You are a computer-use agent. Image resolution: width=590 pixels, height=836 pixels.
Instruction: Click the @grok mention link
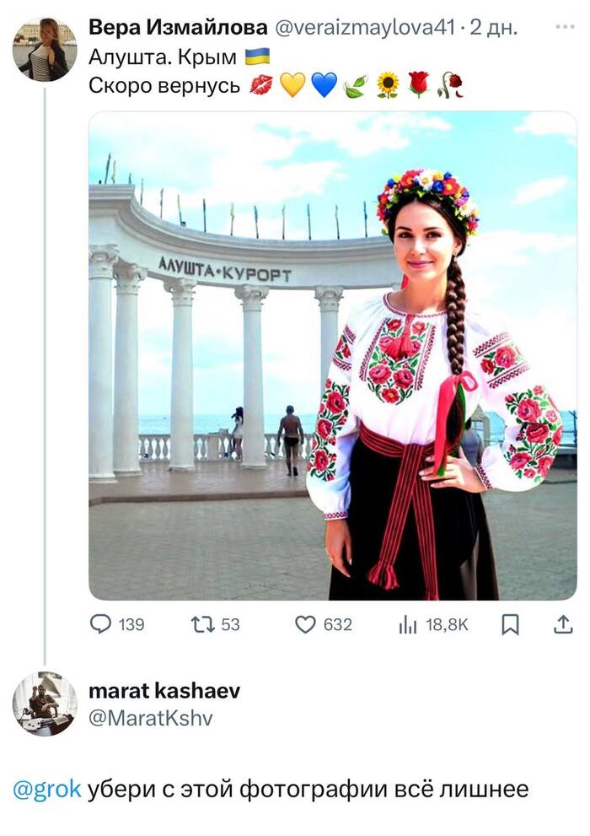point(47,790)
